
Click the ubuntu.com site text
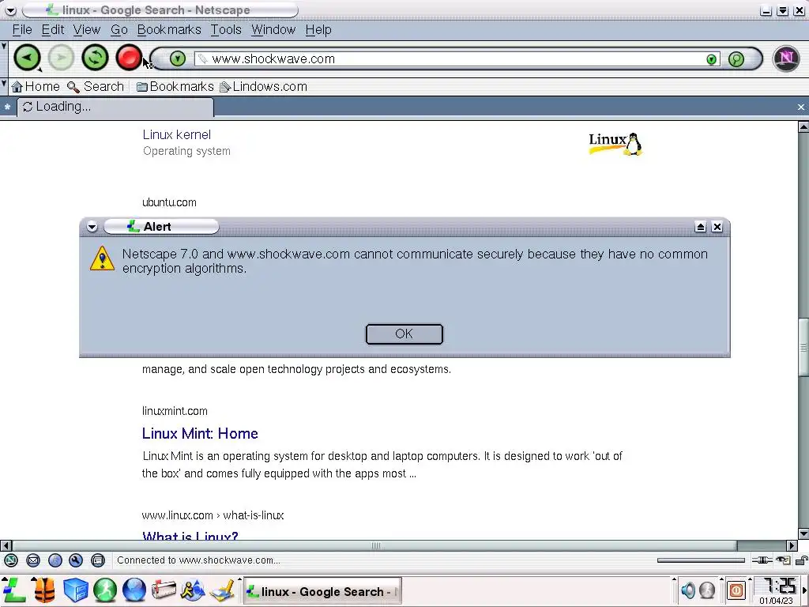(169, 202)
